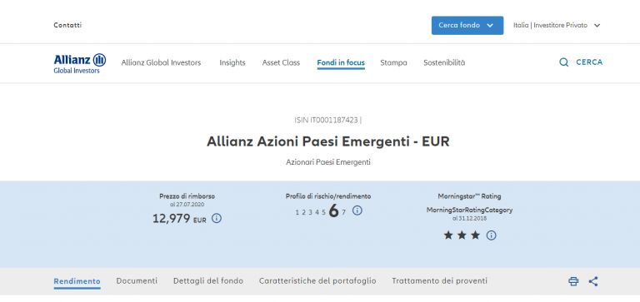This screenshot has width=640, height=302.
Task: Click chevron next to Investitore Privato
Action: tap(597, 26)
